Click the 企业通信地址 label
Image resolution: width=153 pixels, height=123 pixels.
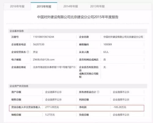click(x=19, y=67)
